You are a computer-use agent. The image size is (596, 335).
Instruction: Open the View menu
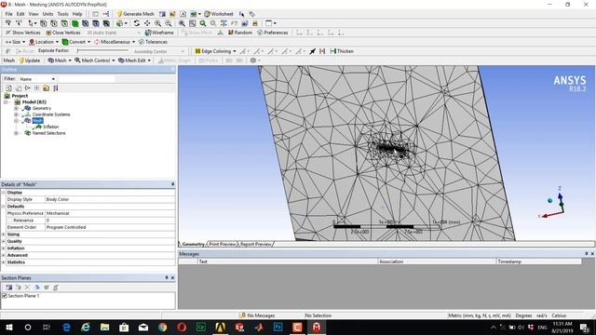click(34, 14)
